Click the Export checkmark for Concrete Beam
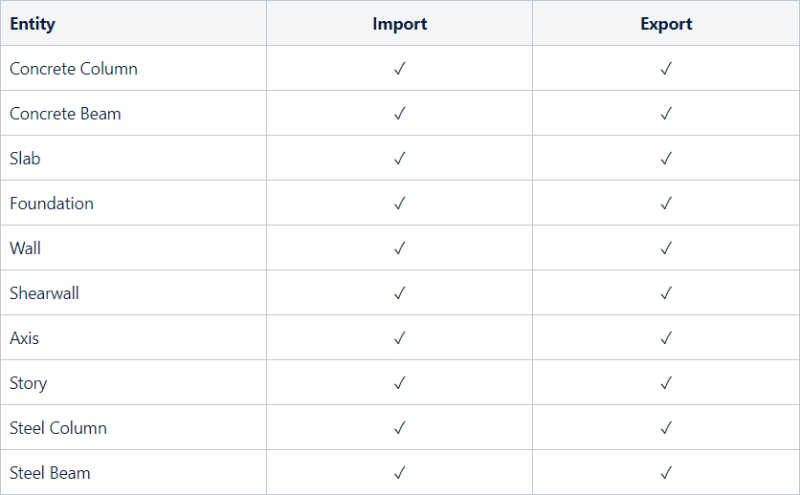The image size is (800, 495). pos(666,114)
